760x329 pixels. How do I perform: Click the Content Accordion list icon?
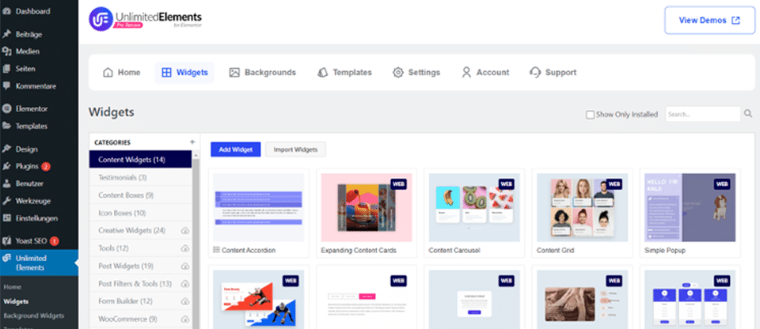216,250
